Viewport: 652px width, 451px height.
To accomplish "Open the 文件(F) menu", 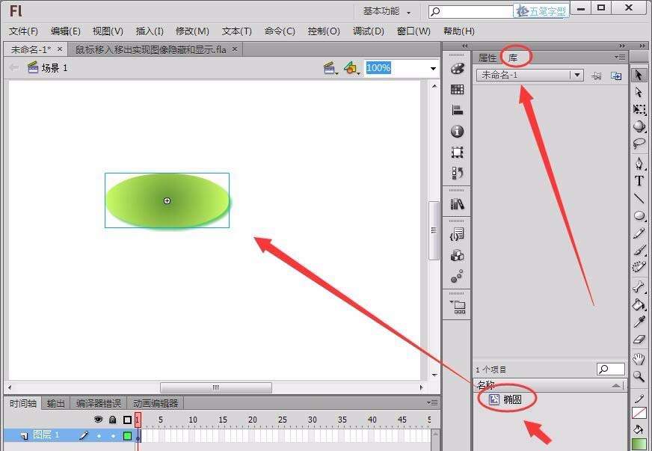I will [x=23, y=31].
